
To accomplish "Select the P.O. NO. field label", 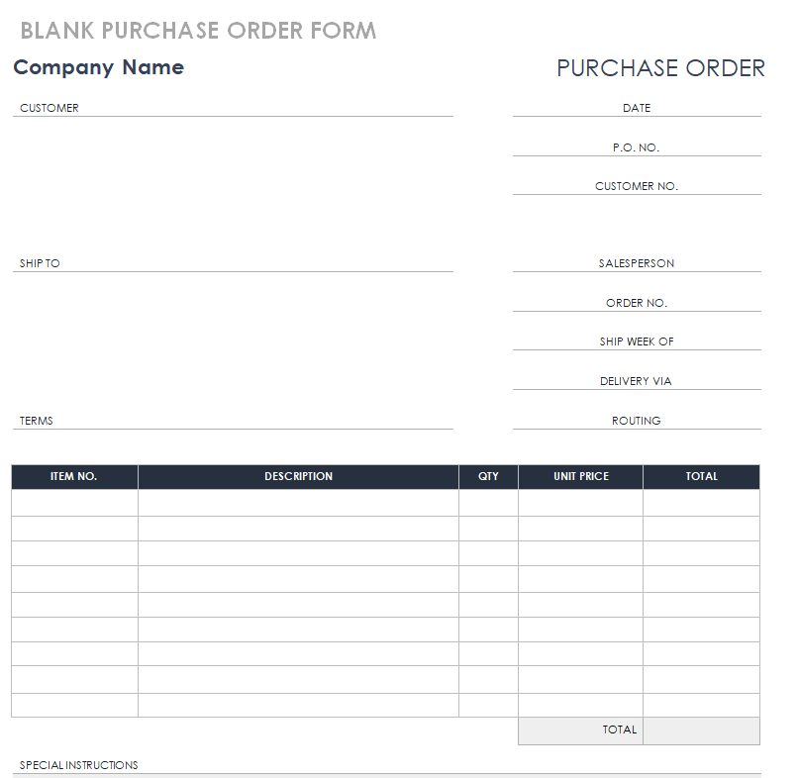I will coord(636,147).
